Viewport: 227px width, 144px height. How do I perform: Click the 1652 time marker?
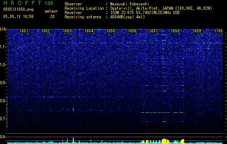coord(45,31)
